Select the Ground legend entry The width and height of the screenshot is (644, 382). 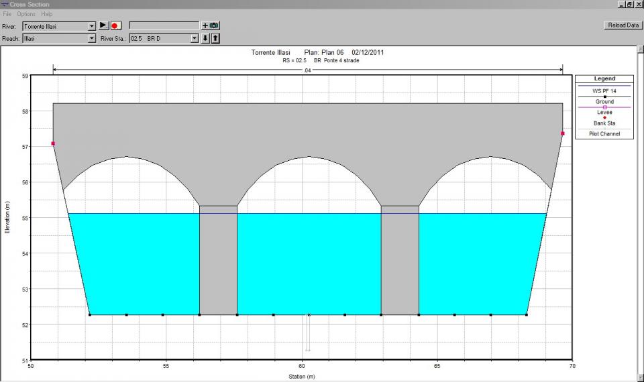[604, 102]
